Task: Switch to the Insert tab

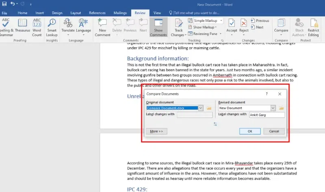Action: click(39, 13)
